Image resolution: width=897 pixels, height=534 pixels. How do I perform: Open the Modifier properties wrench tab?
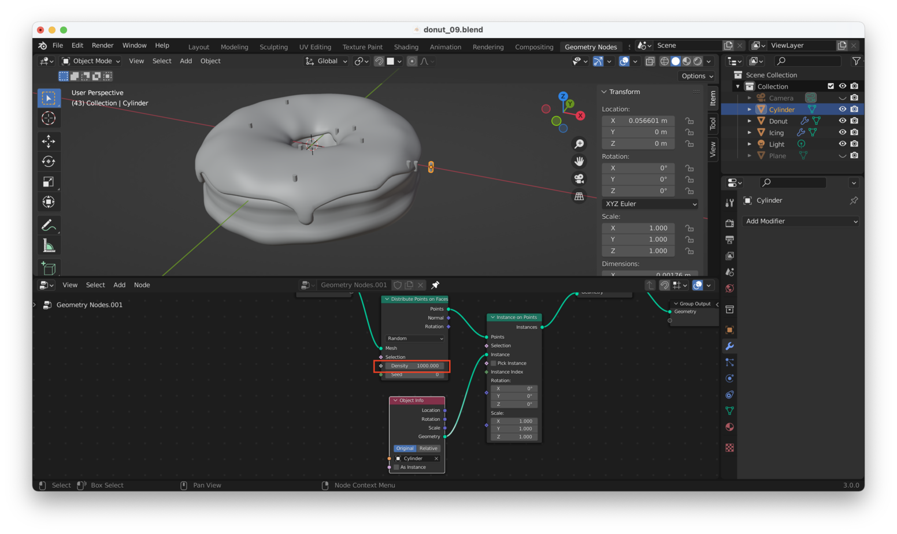(x=729, y=346)
